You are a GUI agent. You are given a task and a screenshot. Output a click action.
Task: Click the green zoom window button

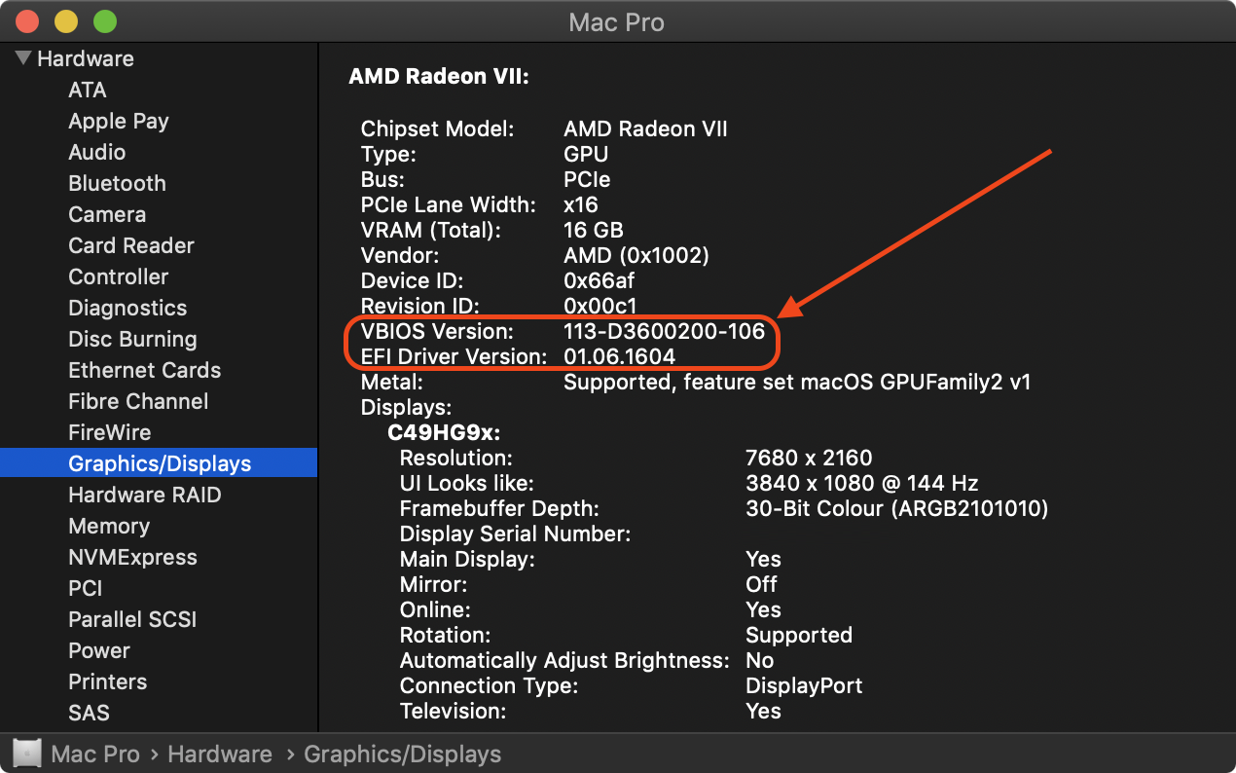104,21
